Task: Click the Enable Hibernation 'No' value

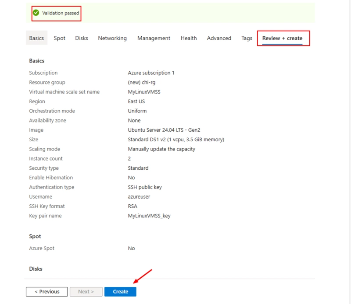Action: coord(131,178)
